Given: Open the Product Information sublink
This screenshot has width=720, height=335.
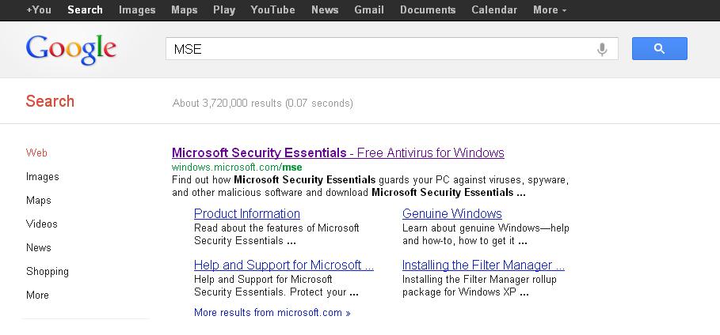Looking at the screenshot, I should pos(247,213).
